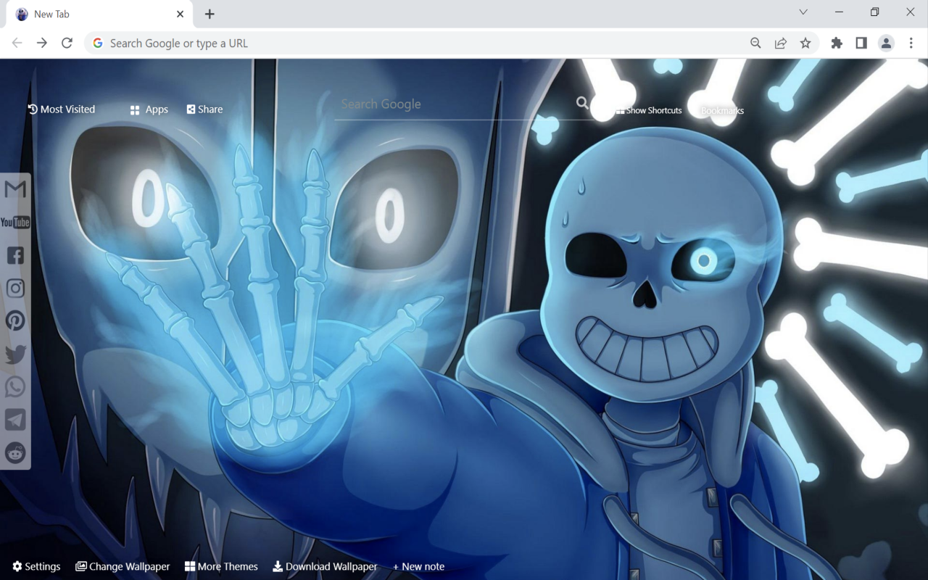
Task: Reload the current page
Action: click(67, 43)
